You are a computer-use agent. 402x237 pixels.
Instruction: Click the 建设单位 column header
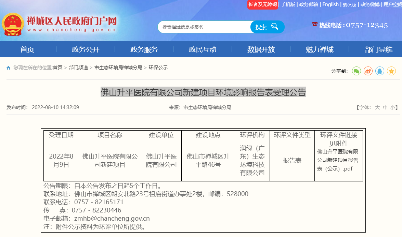(x=161, y=135)
